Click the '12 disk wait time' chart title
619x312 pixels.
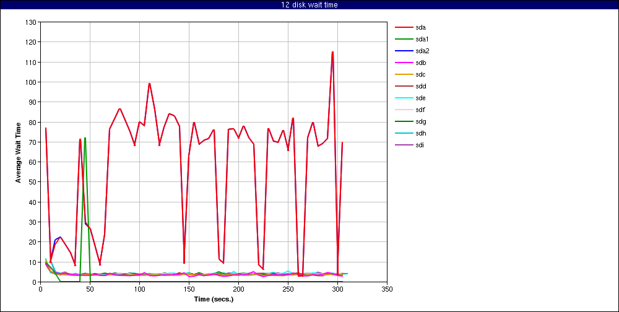coord(309,5)
